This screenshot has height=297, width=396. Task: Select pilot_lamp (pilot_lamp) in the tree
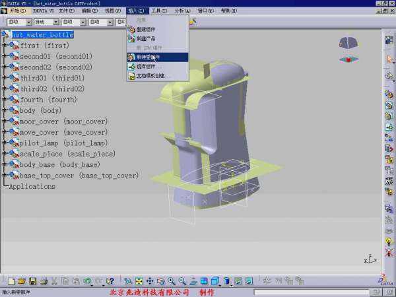point(63,143)
